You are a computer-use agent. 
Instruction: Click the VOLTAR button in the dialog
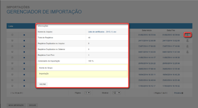pos(43,84)
